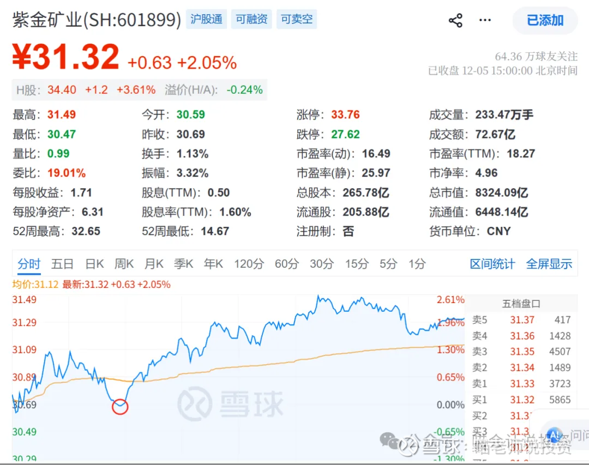Open the three-dot more options menu
589x465 pixels.
(x=485, y=21)
